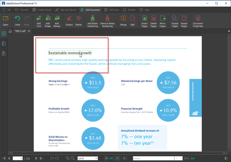The height and width of the screenshot is (162, 231).
Task: Open Document Properties
Action: pyautogui.click(x=198, y=21)
